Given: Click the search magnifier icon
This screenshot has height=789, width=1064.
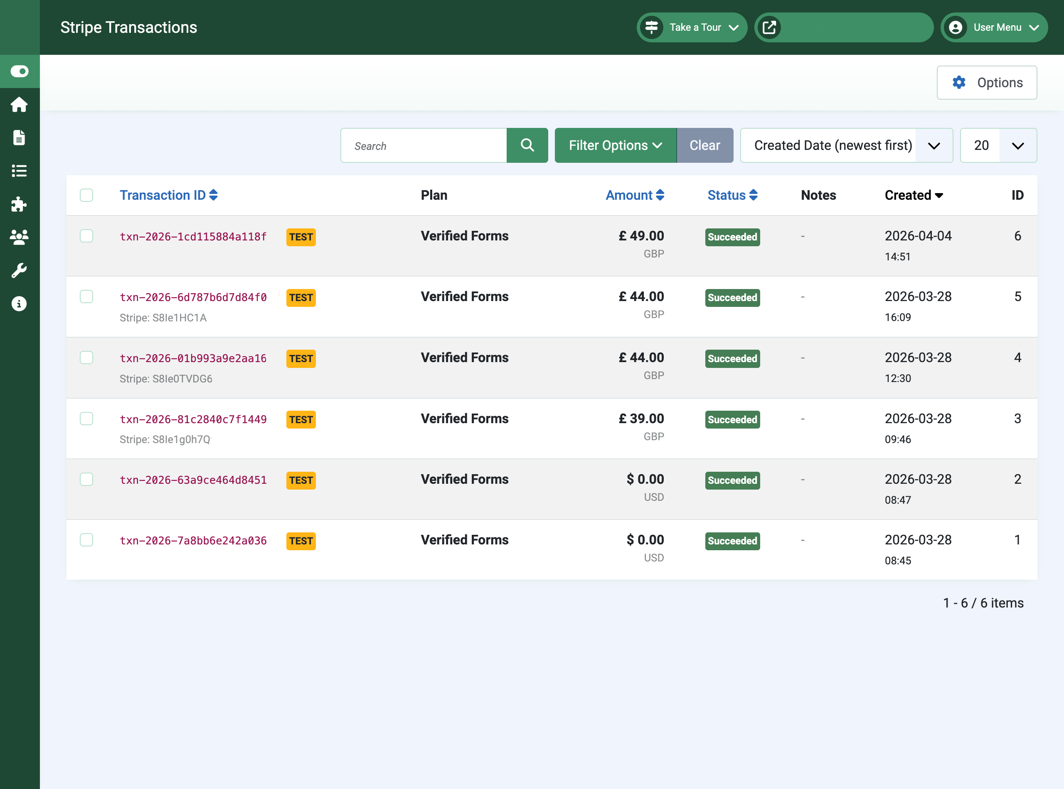Looking at the screenshot, I should pyautogui.click(x=527, y=145).
